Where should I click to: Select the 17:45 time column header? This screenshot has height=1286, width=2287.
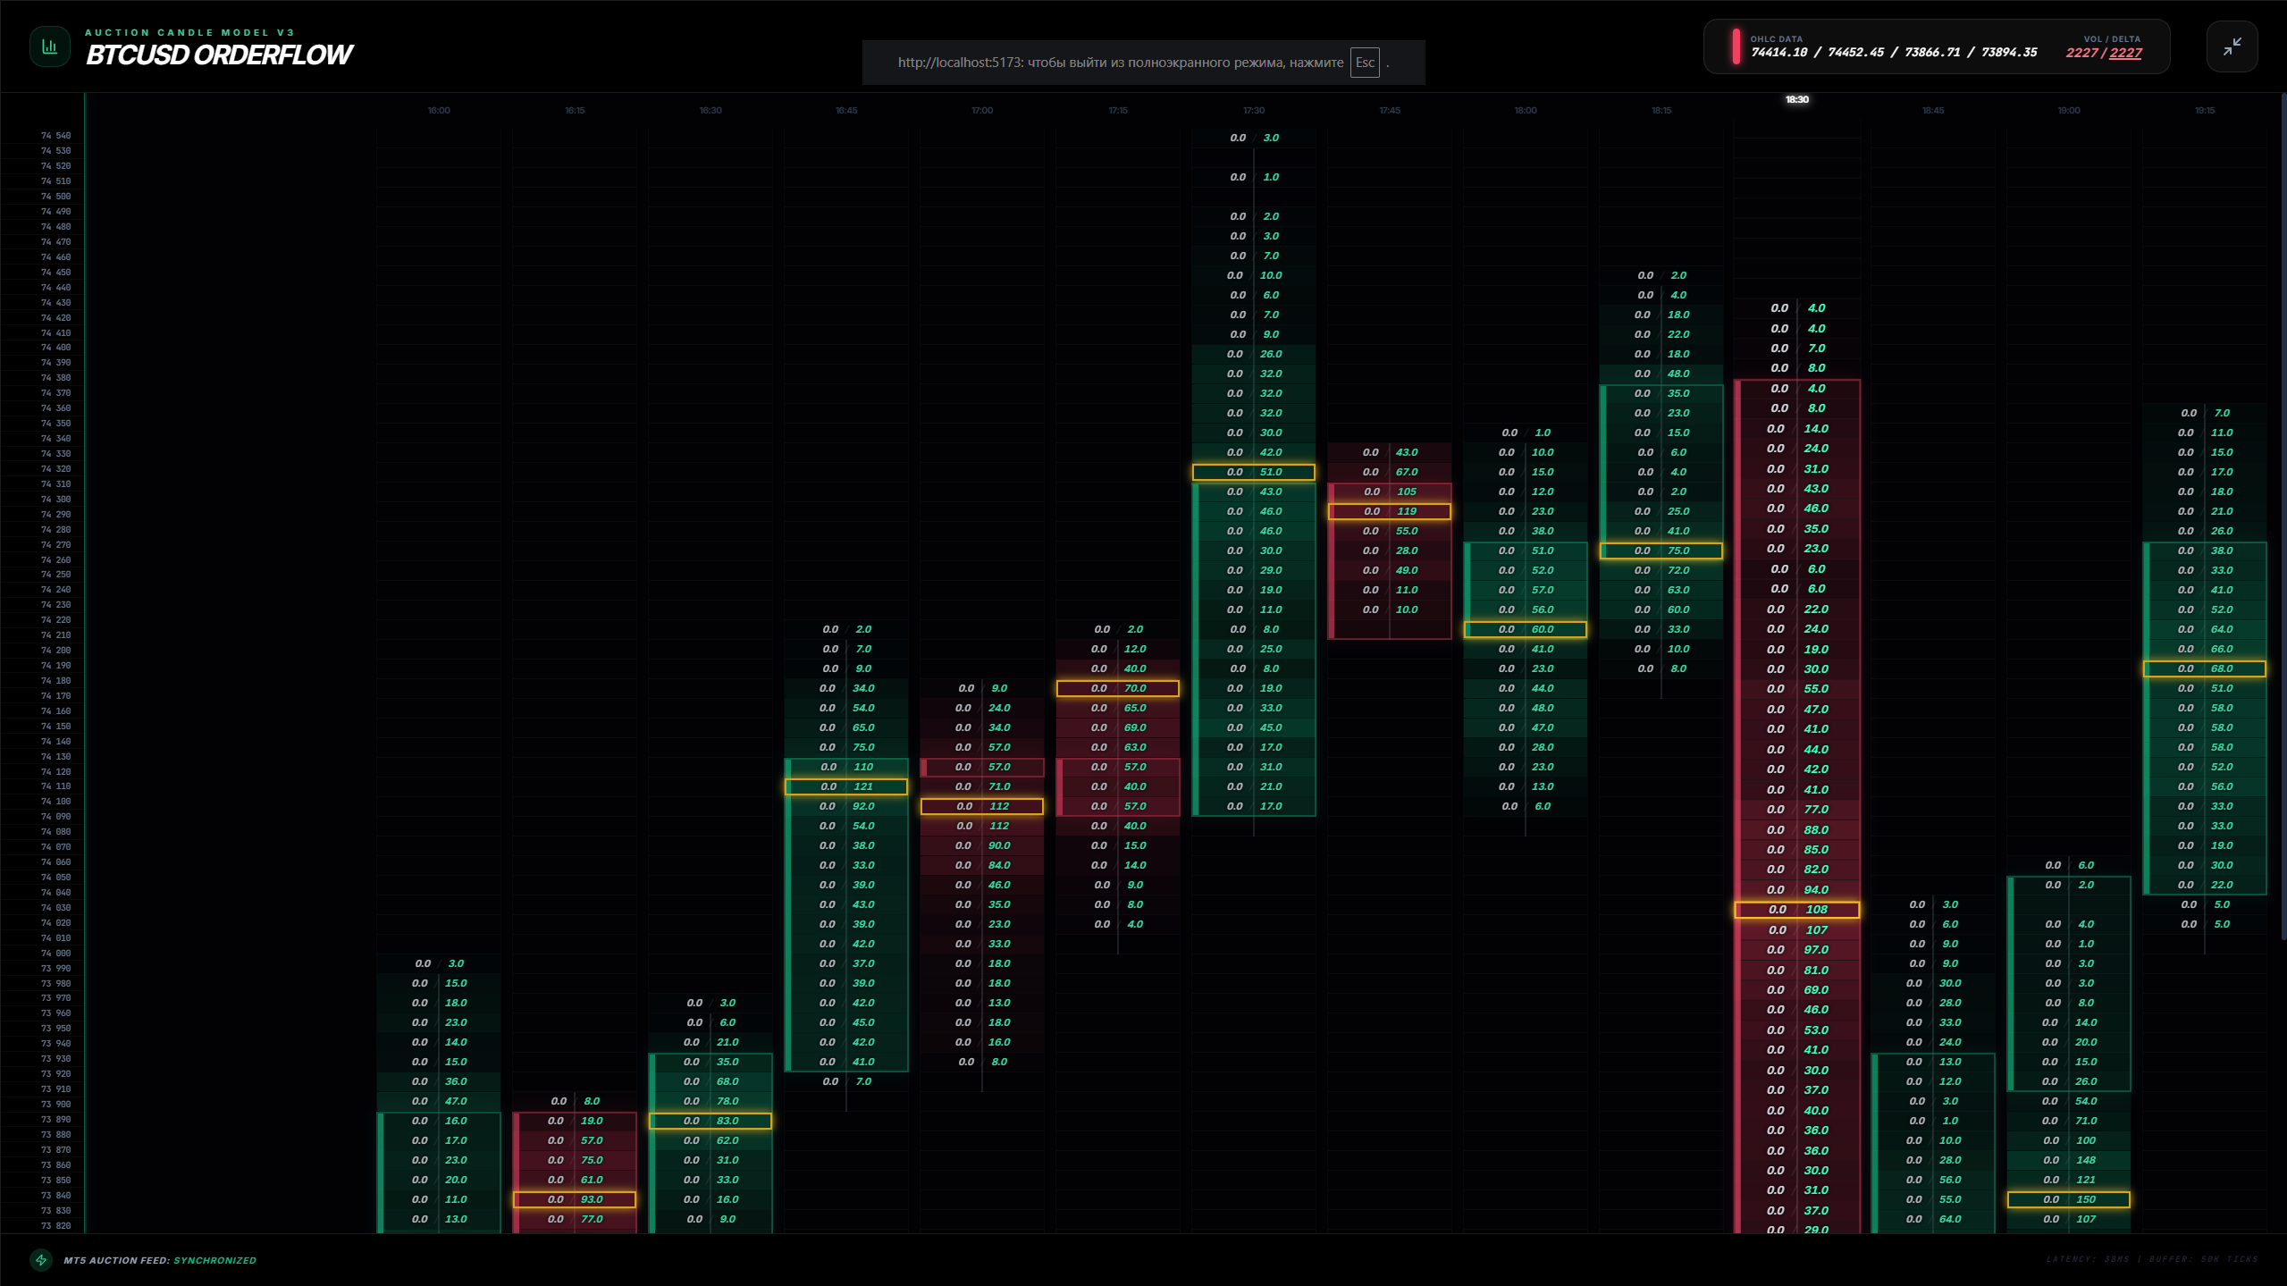point(1390,111)
